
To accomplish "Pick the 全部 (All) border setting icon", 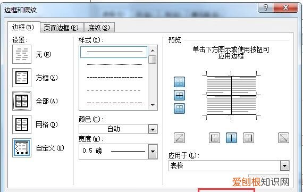I will coord(22,101).
